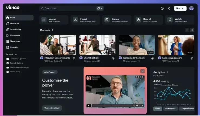The width and height of the screenshot is (200, 116).
Task: Click the Upload from computer card
Action: pyautogui.click(x=54, y=20)
